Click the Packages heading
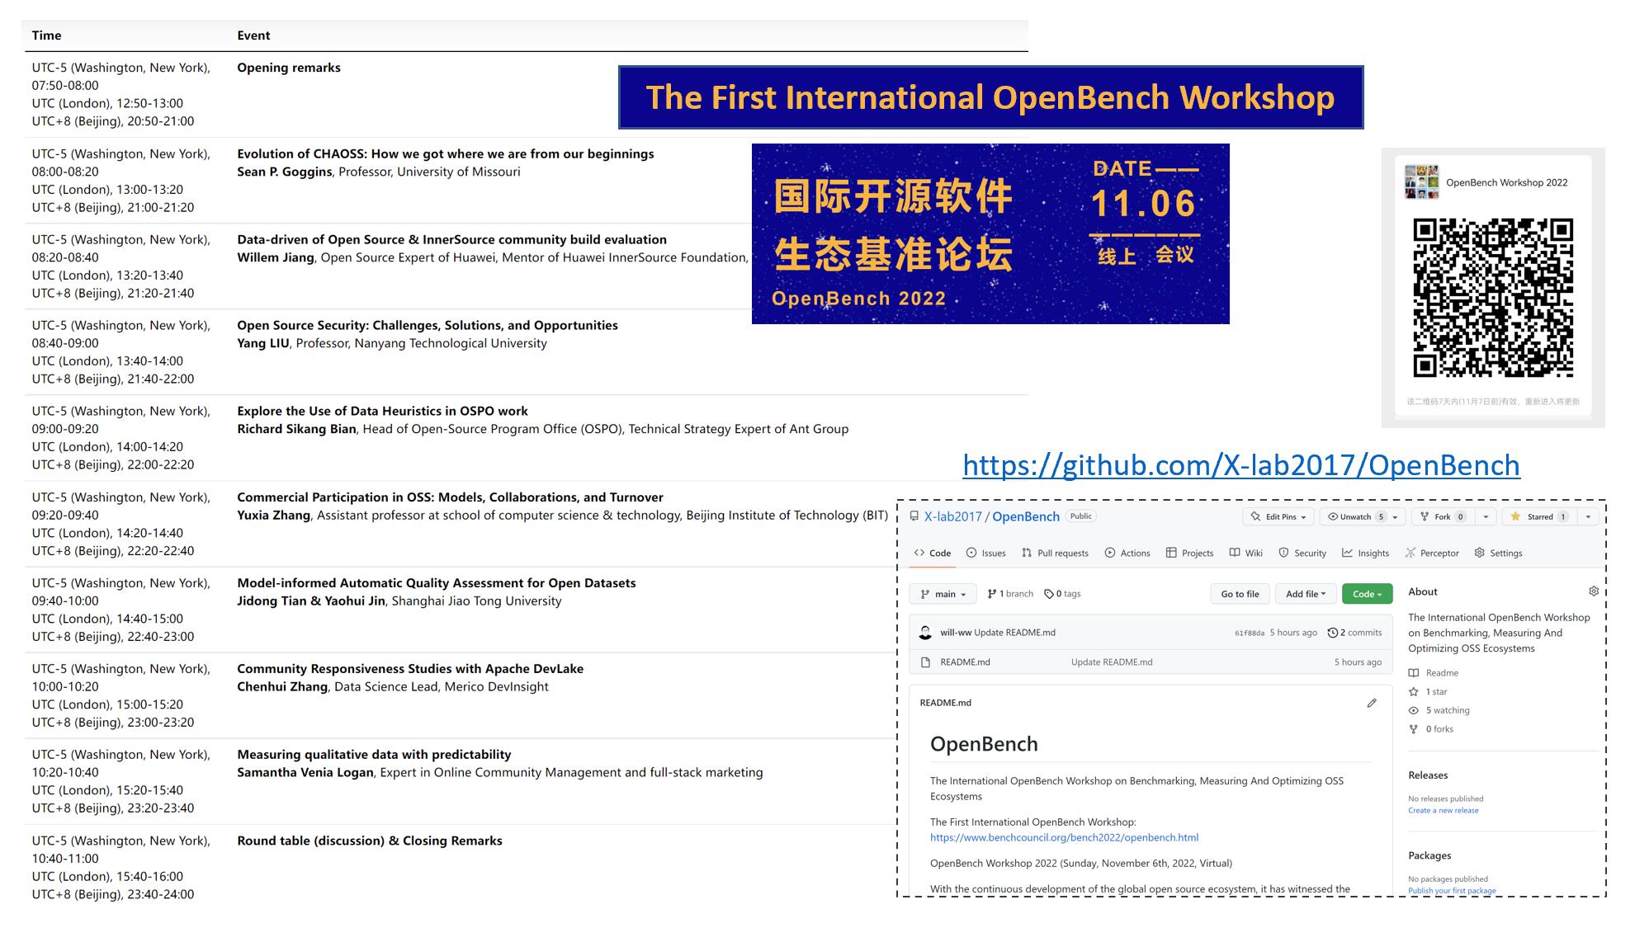The height and width of the screenshot is (928, 1635). click(x=1429, y=856)
